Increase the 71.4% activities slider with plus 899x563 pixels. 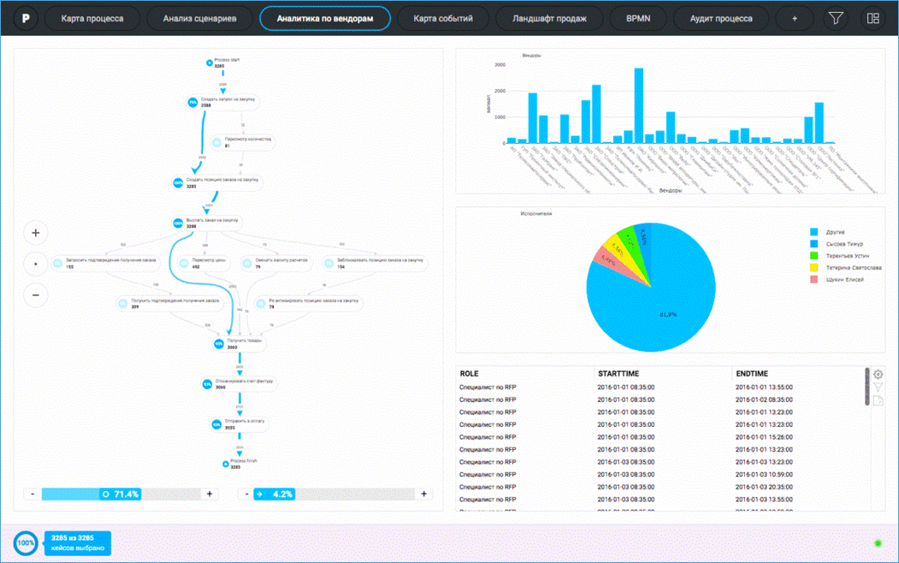click(209, 494)
